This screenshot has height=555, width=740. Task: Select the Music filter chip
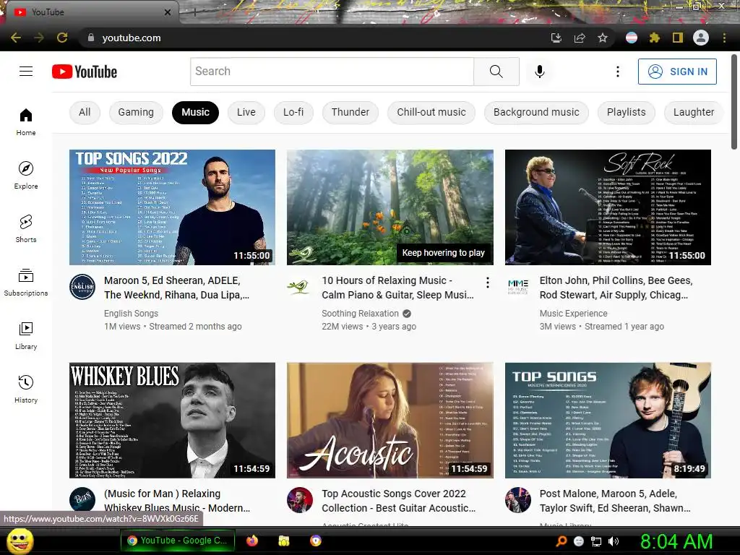click(195, 112)
